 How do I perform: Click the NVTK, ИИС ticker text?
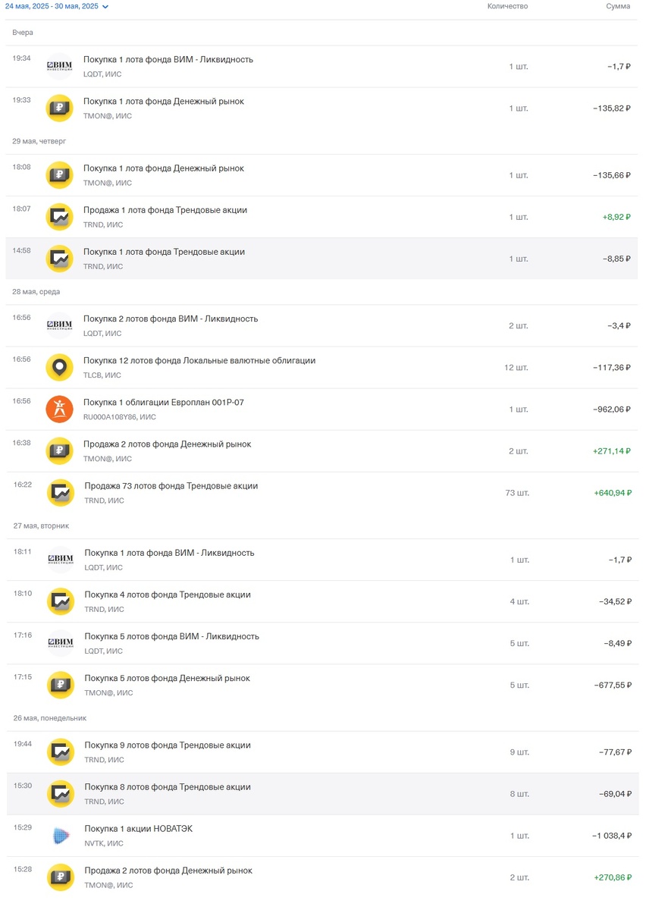click(104, 843)
